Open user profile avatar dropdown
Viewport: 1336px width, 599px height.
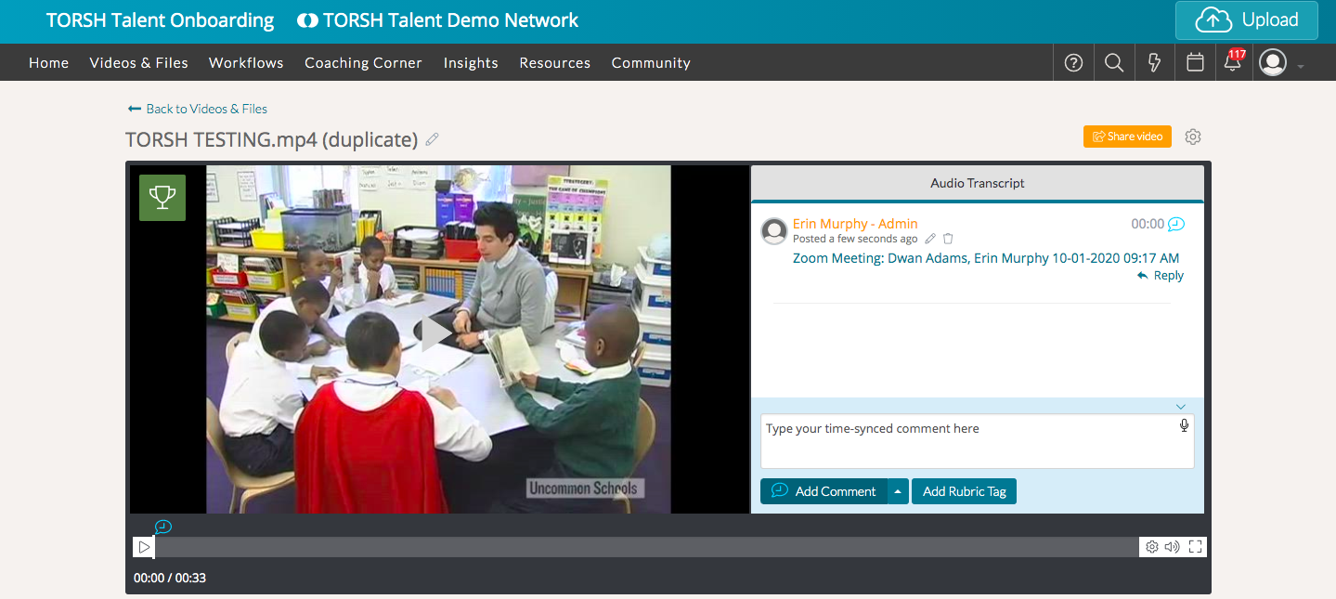(x=1280, y=63)
